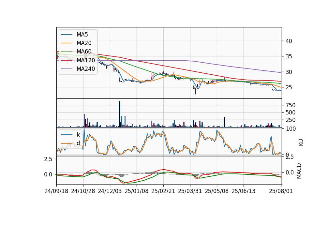The image size is (313, 225).
Task: Click the volume axis value 750
Action: pyautogui.click(x=291, y=105)
